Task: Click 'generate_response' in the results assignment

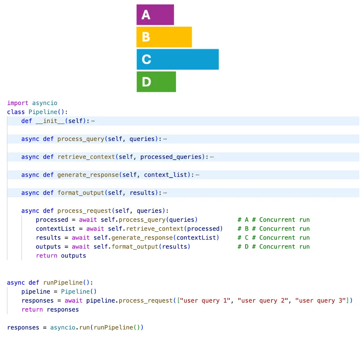Action: 142,238
